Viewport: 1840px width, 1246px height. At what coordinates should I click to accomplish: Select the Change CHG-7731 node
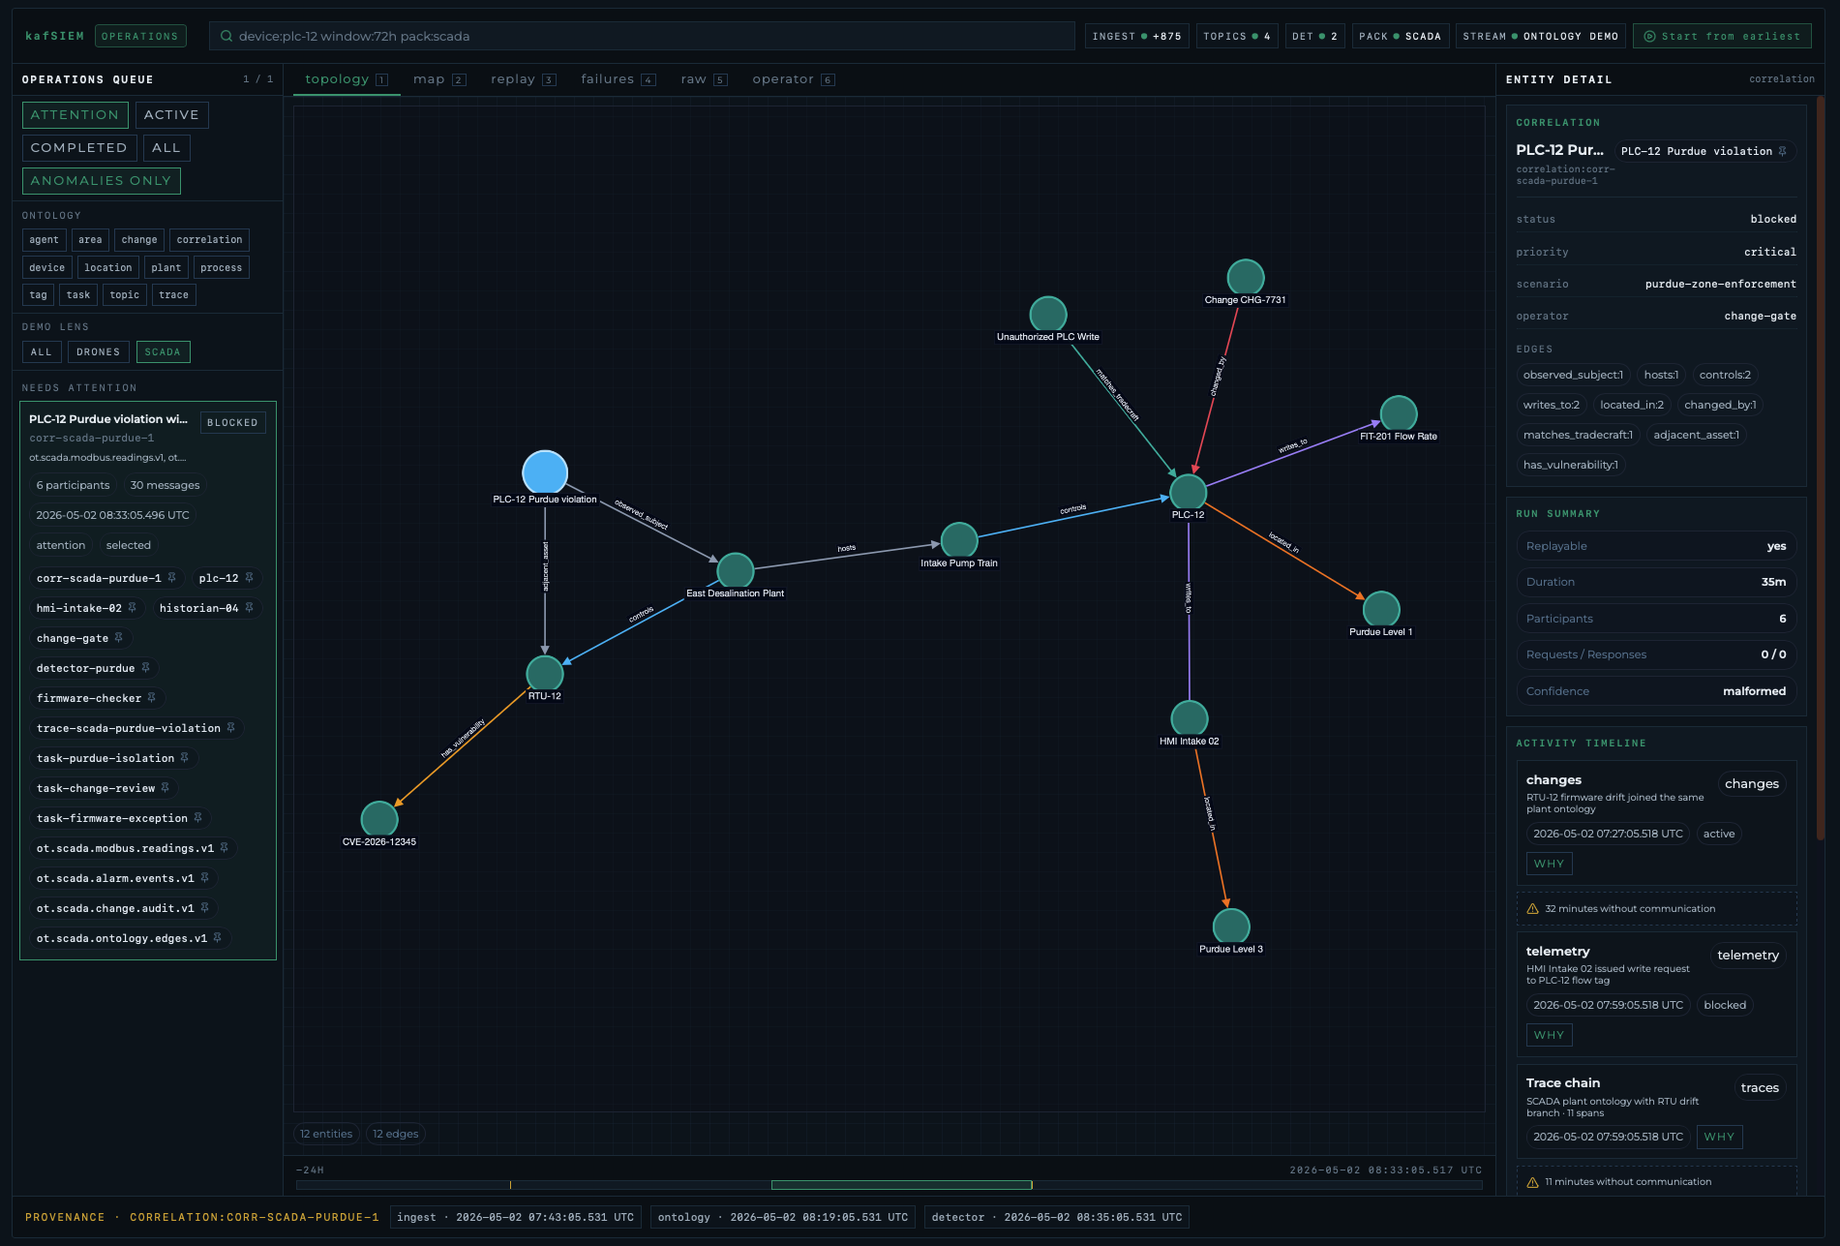coord(1246,278)
